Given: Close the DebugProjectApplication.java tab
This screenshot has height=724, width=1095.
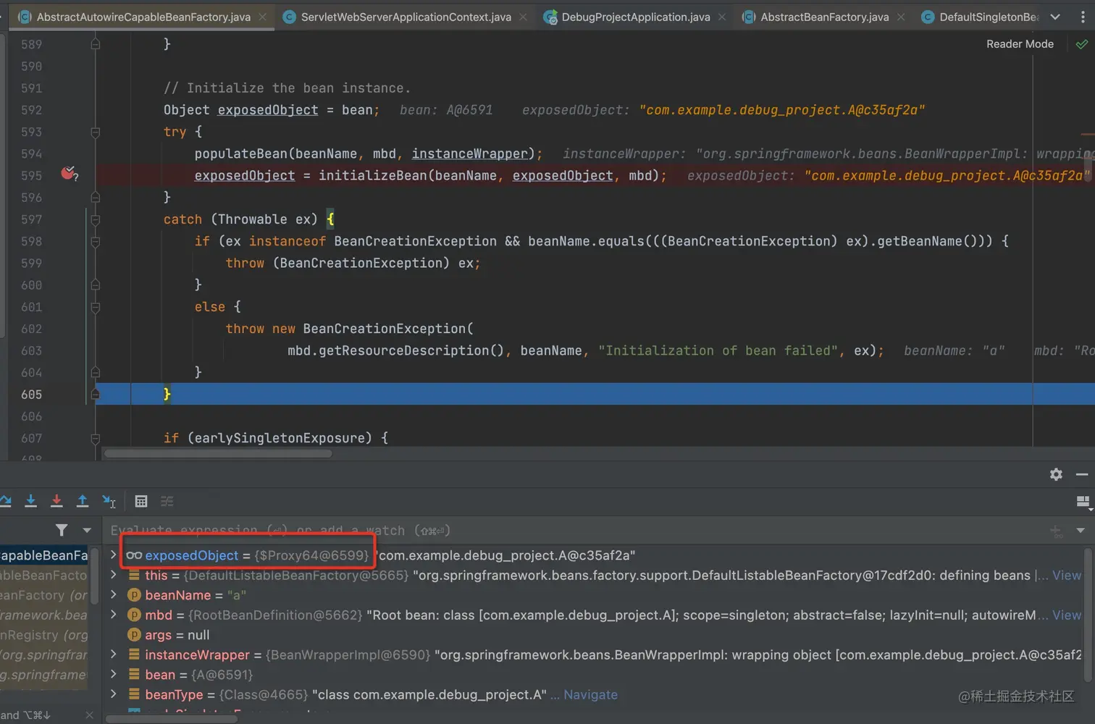Looking at the screenshot, I should [x=722, y=17].
